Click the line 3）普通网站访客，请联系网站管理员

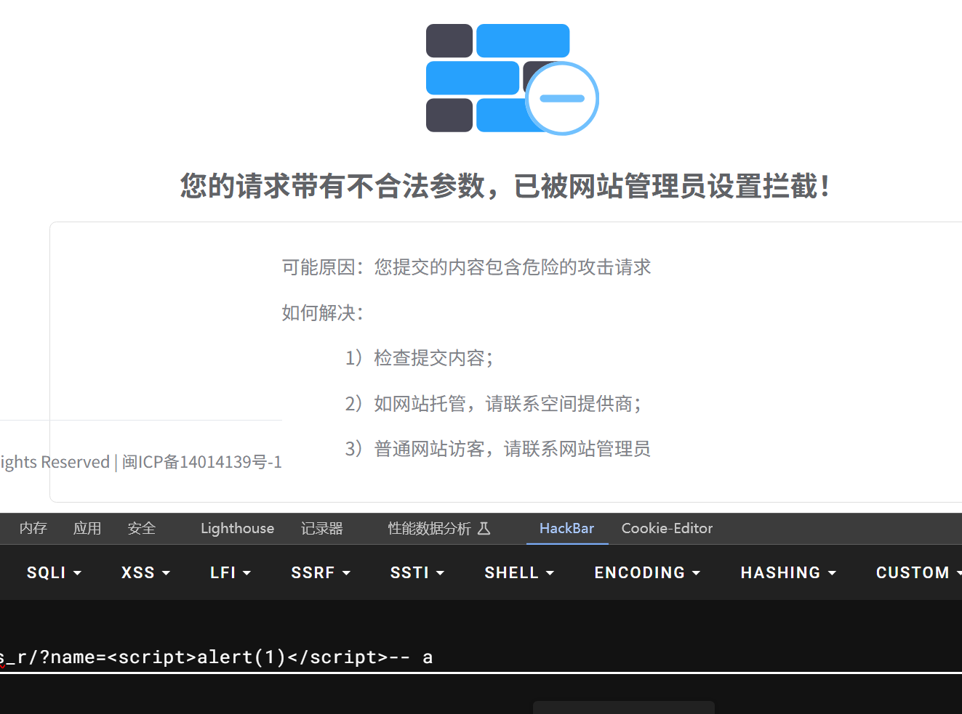pos(498,449)
